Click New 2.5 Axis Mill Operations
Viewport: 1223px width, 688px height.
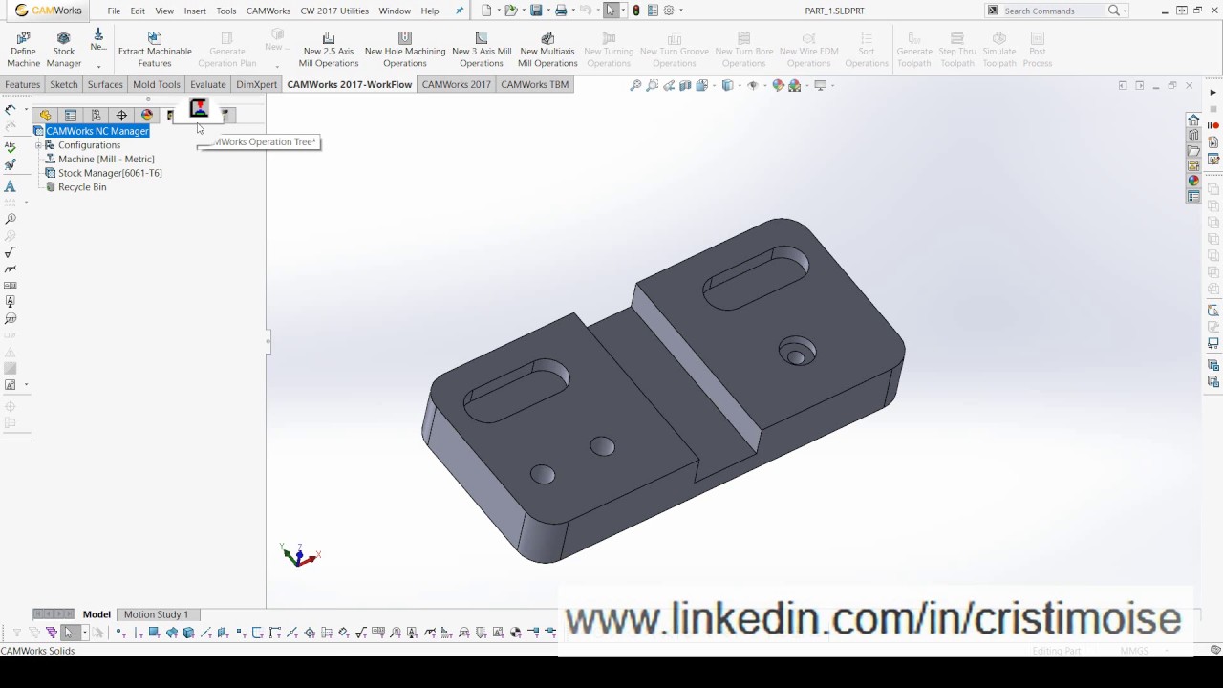tap(328, 50)
